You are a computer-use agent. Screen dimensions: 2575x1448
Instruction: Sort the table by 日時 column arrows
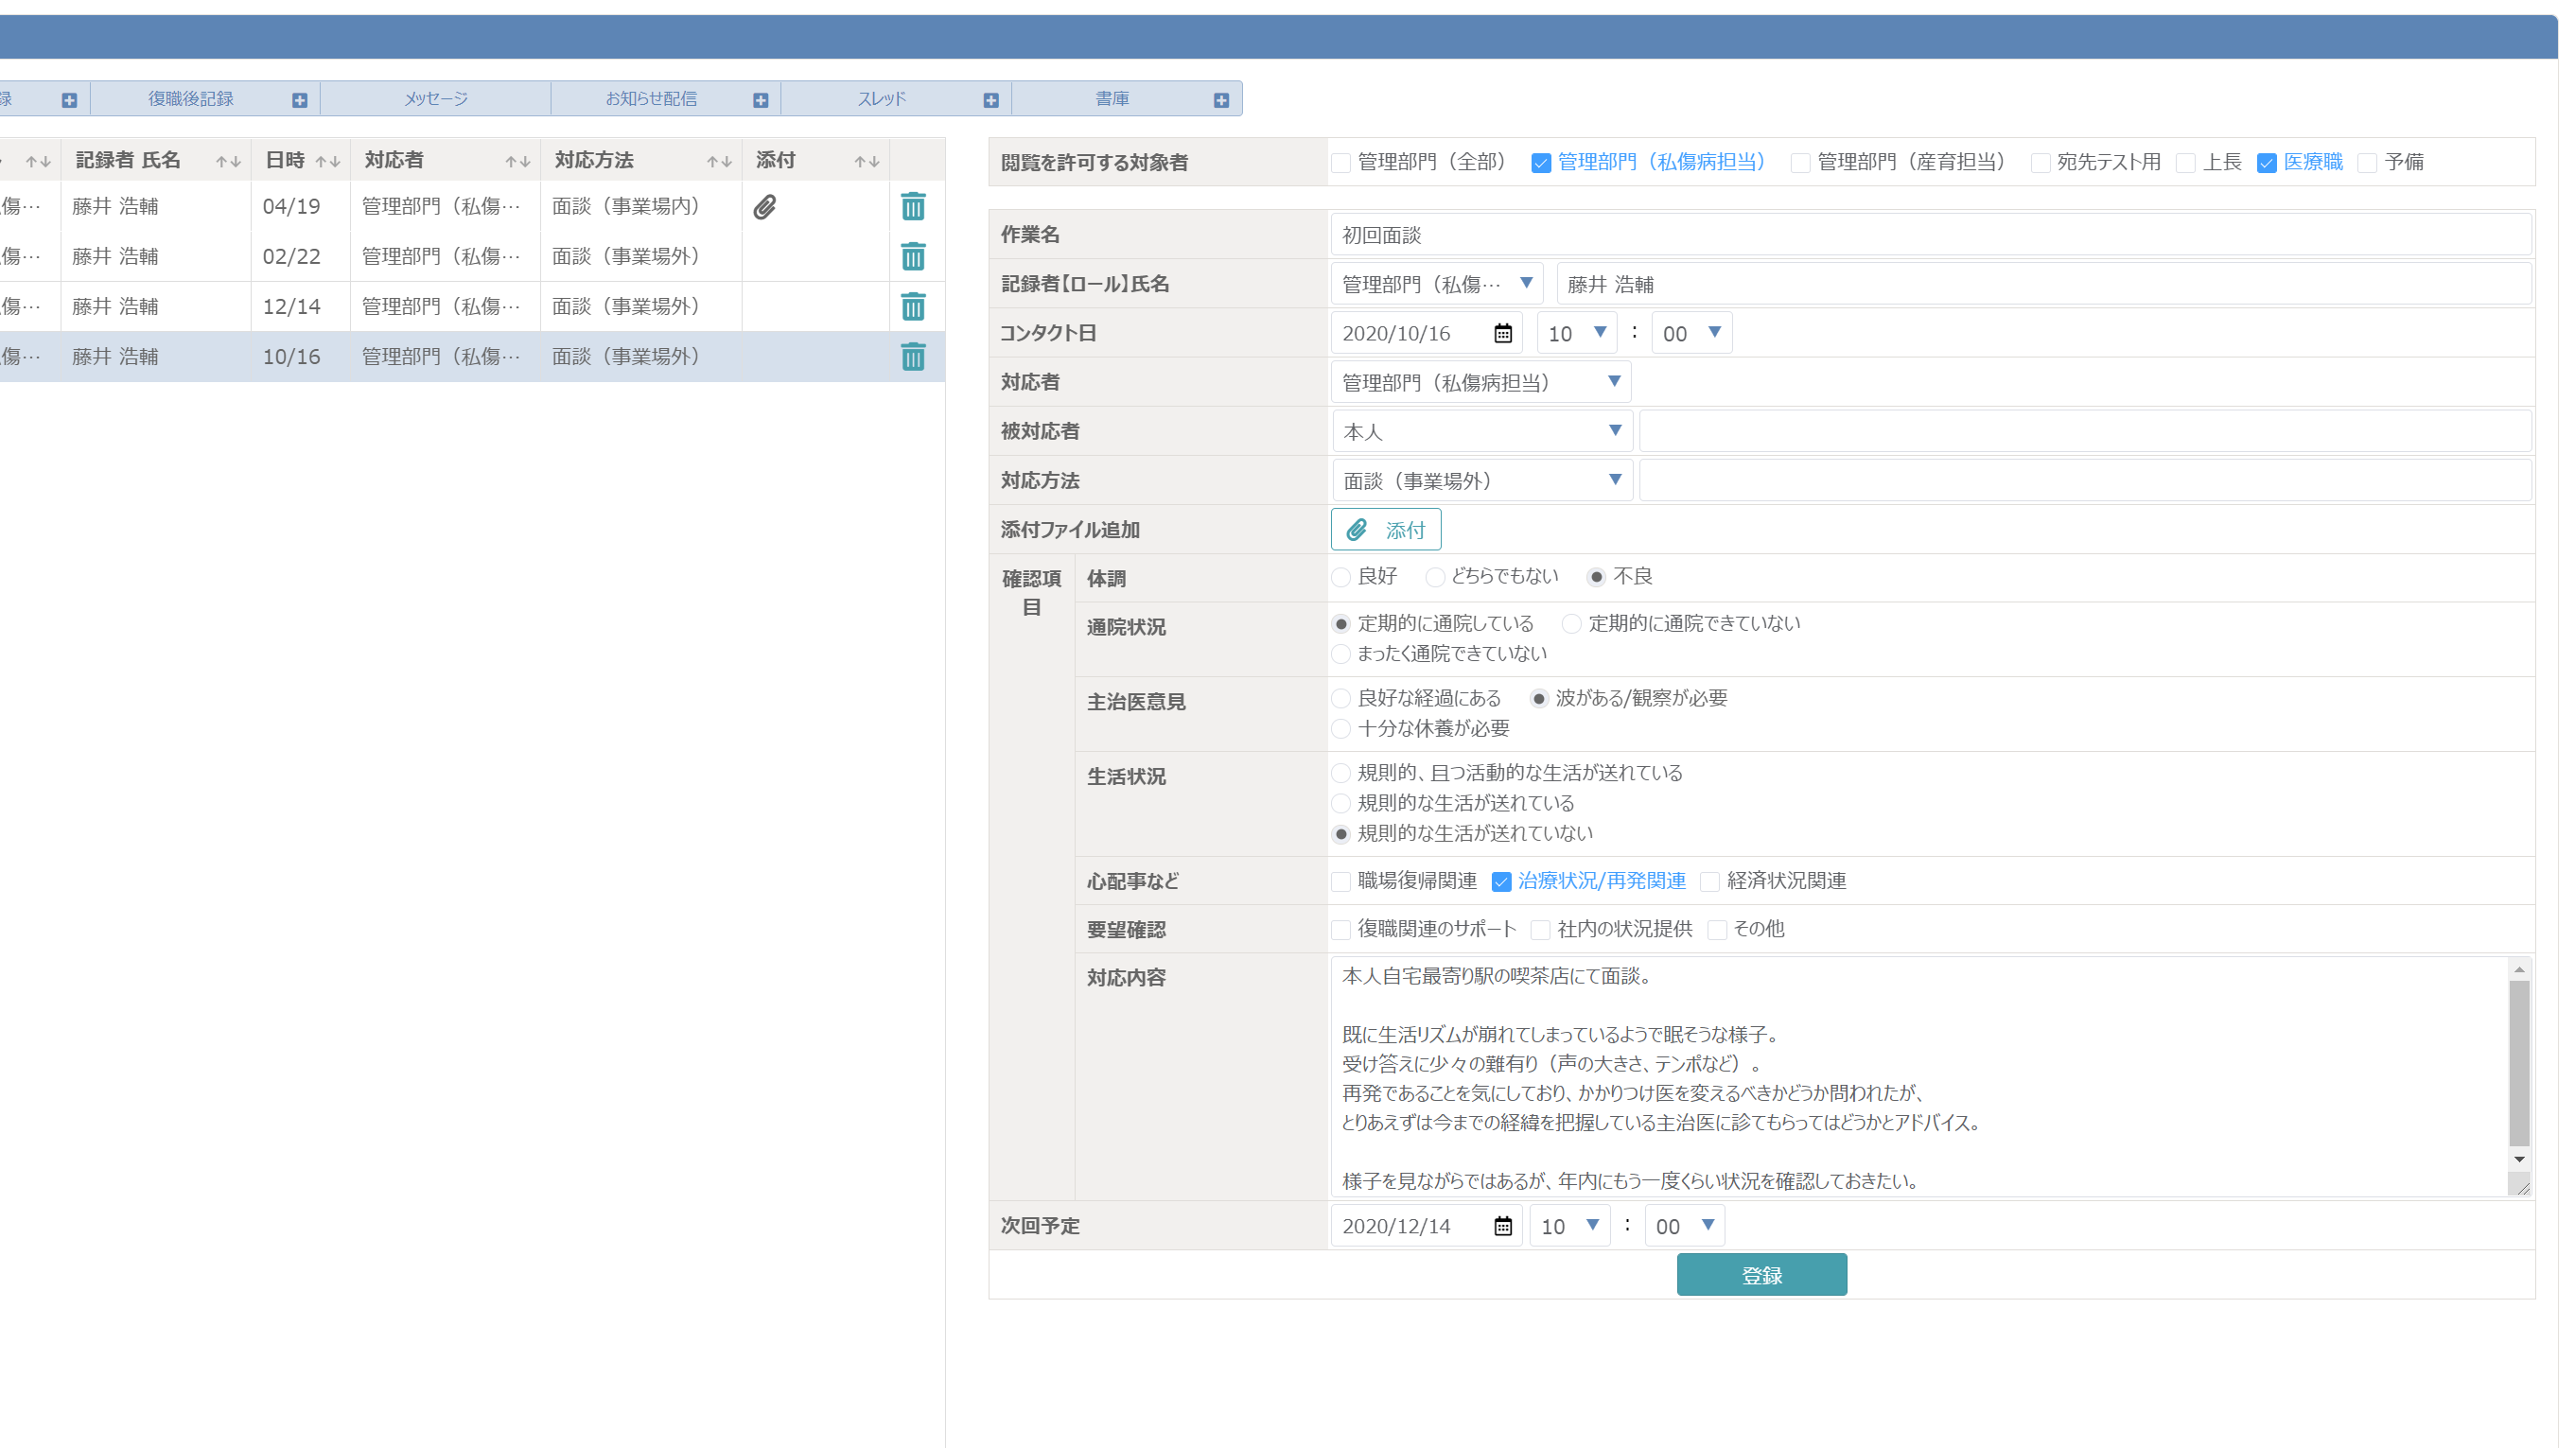328,162
